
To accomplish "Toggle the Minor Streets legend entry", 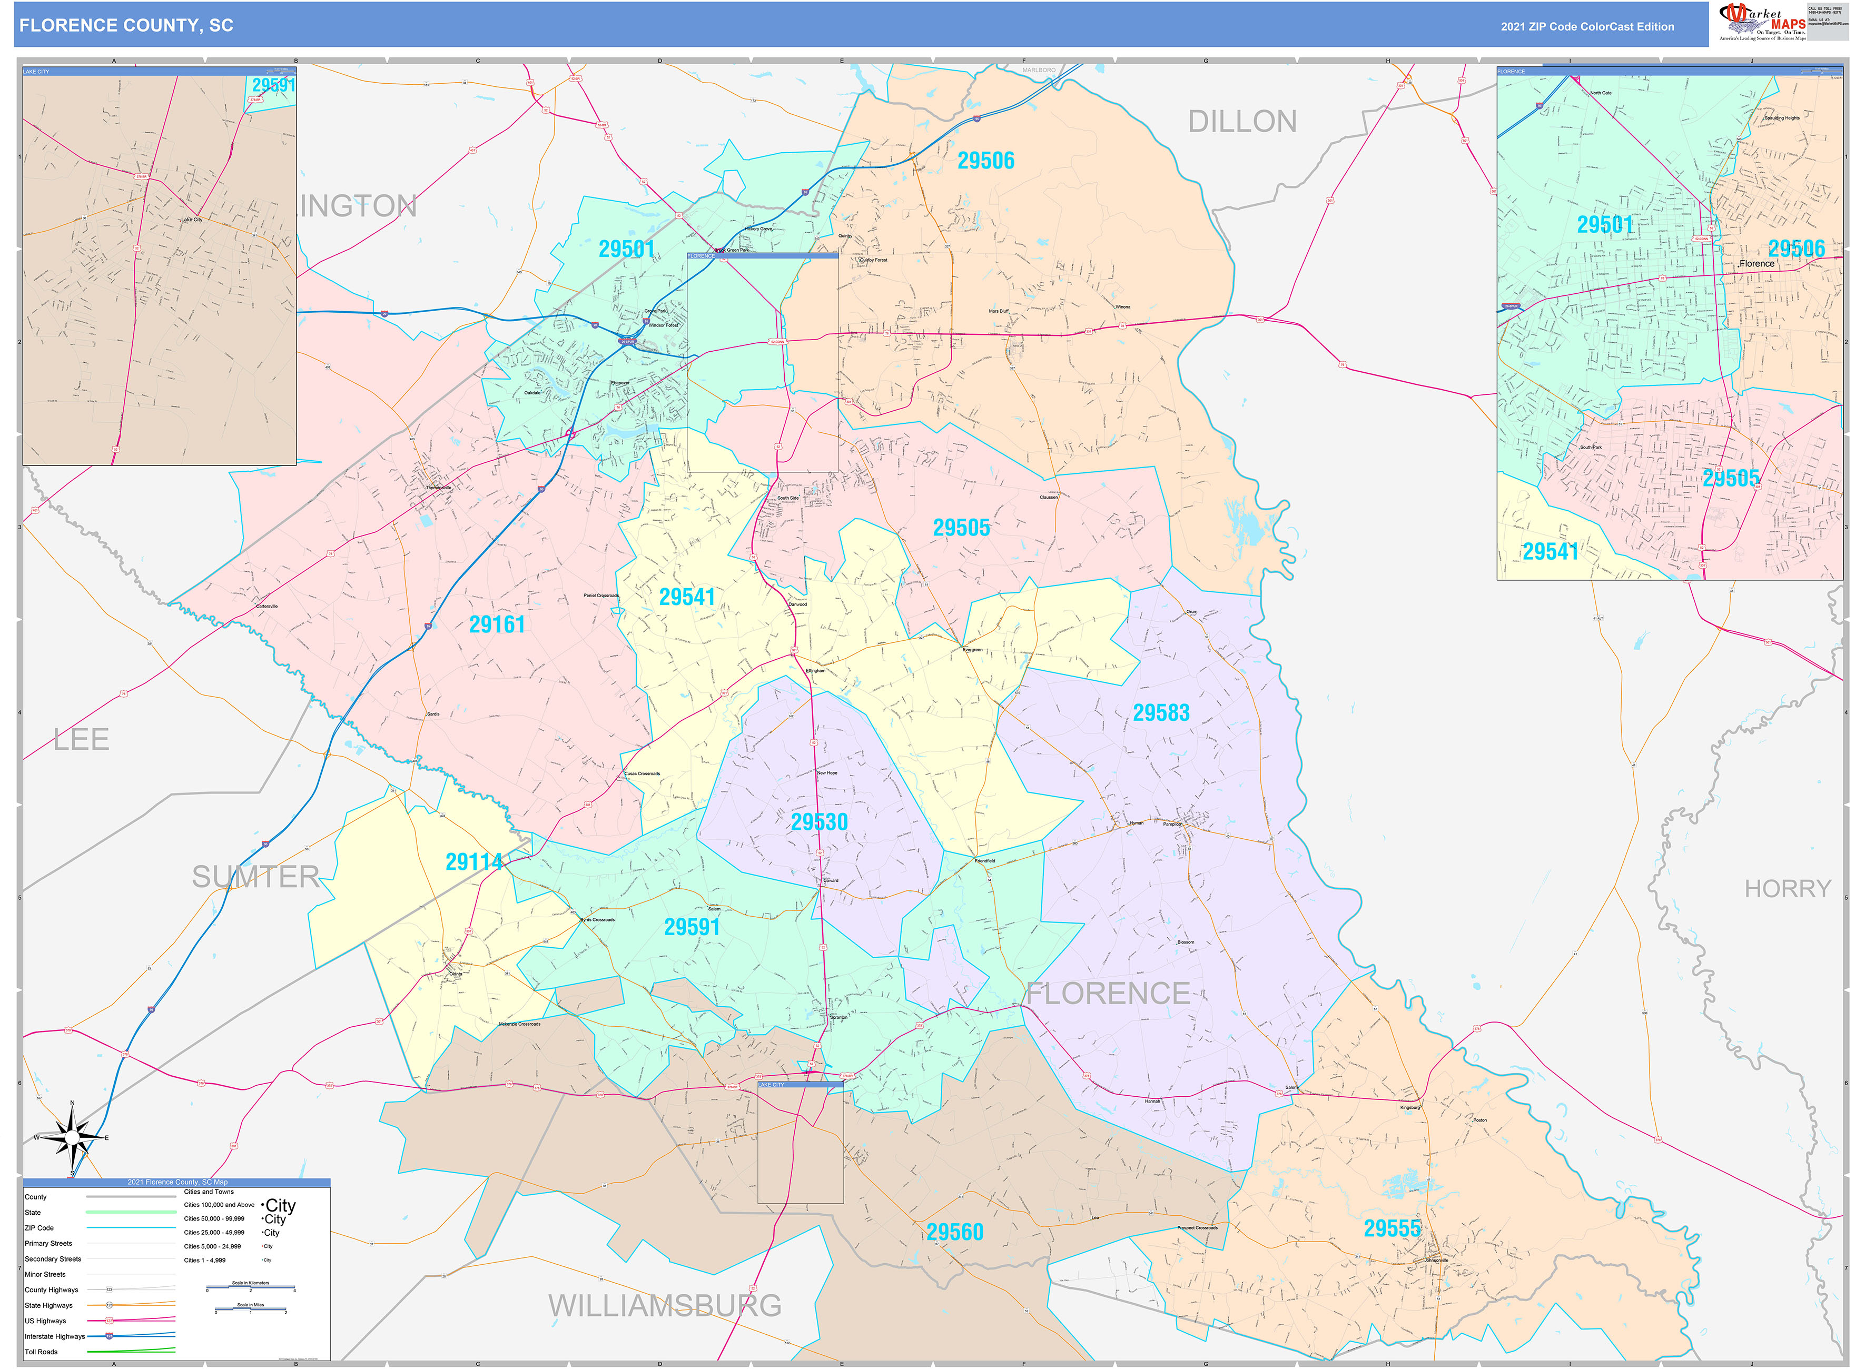I will click(x=131, y=1274).
